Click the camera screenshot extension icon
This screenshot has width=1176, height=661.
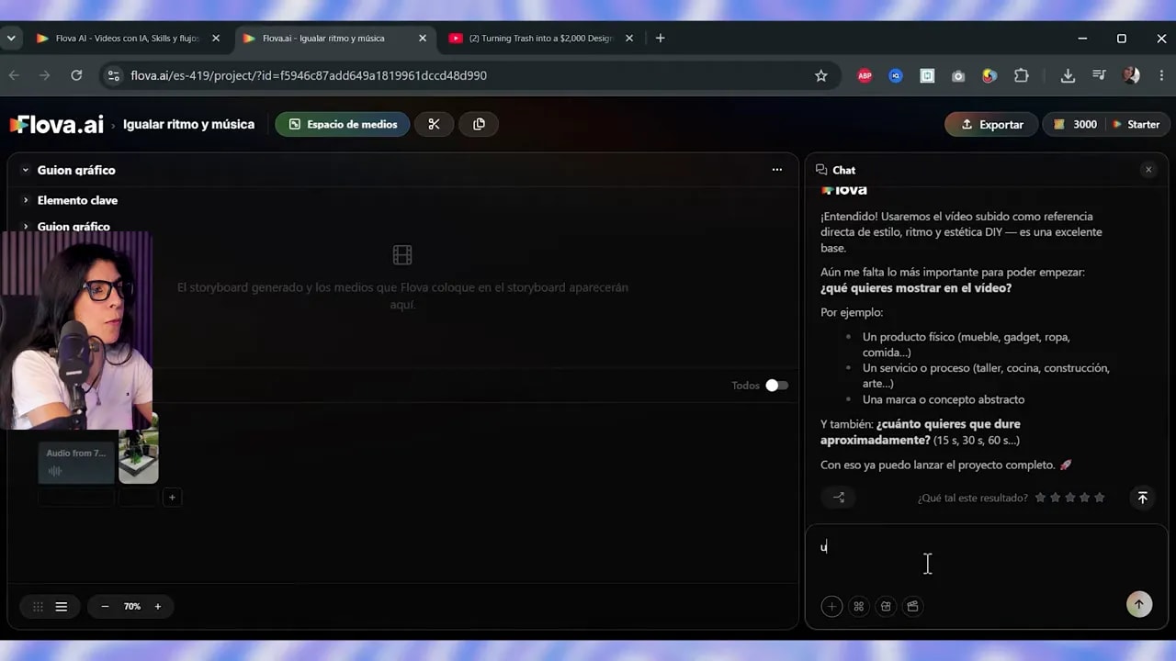[958, 76]
